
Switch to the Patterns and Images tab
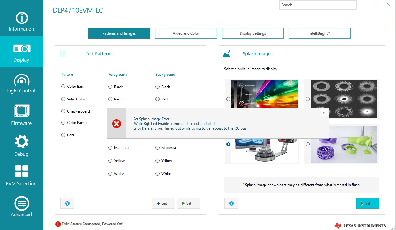pyautogui.click(x=119, y=33)
